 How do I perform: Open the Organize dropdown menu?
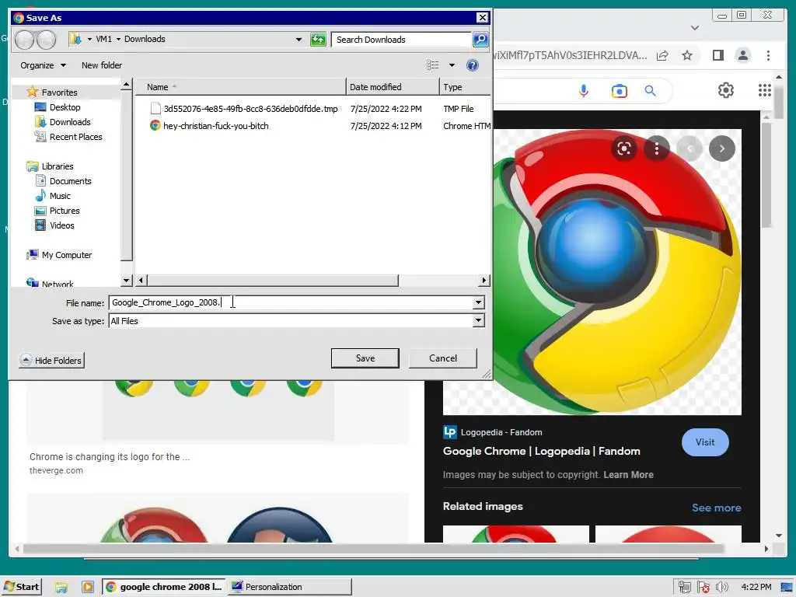[44, 65]
